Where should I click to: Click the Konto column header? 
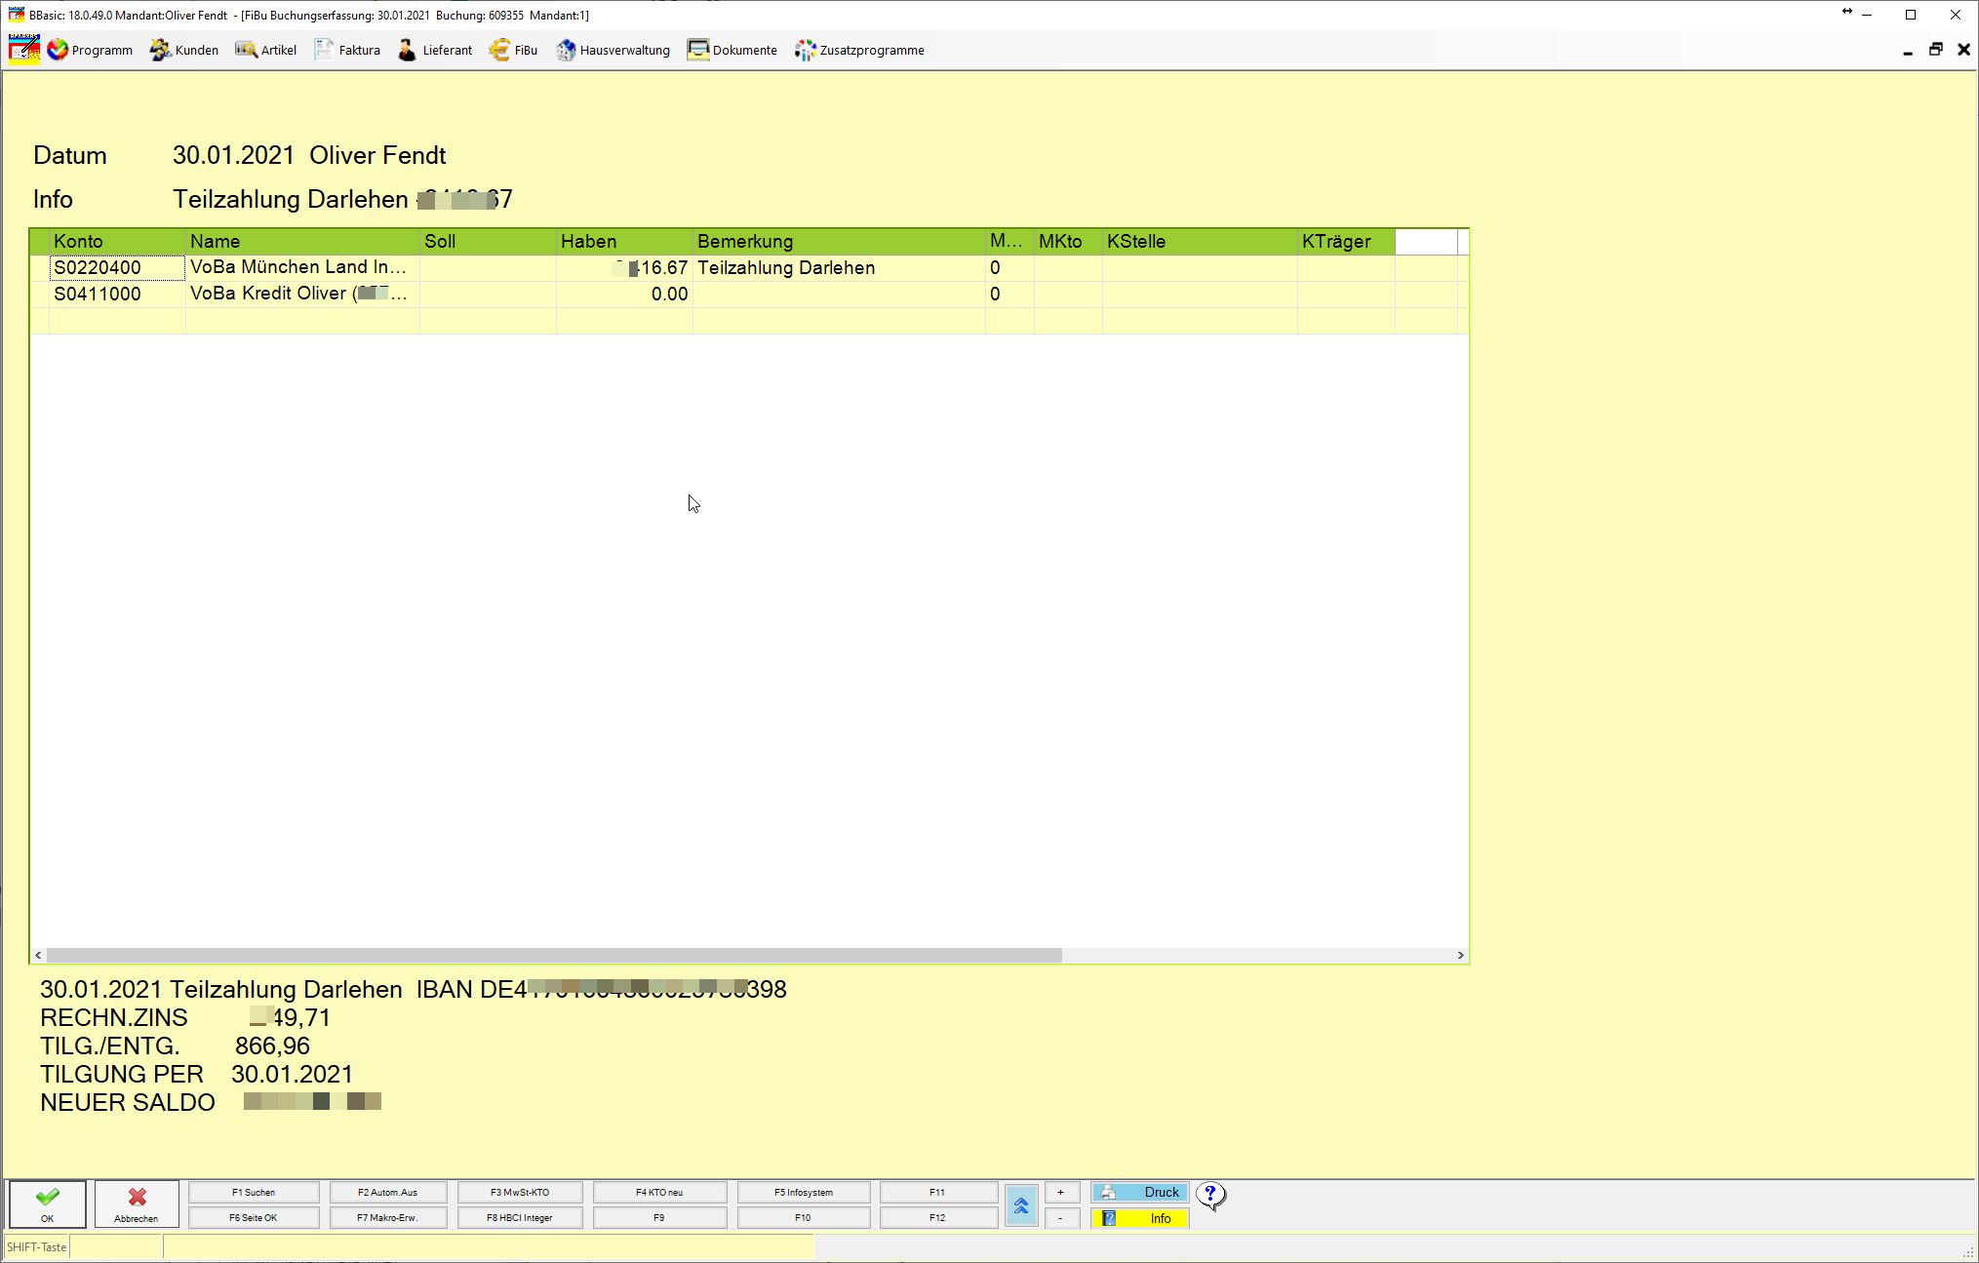point(117,241)
